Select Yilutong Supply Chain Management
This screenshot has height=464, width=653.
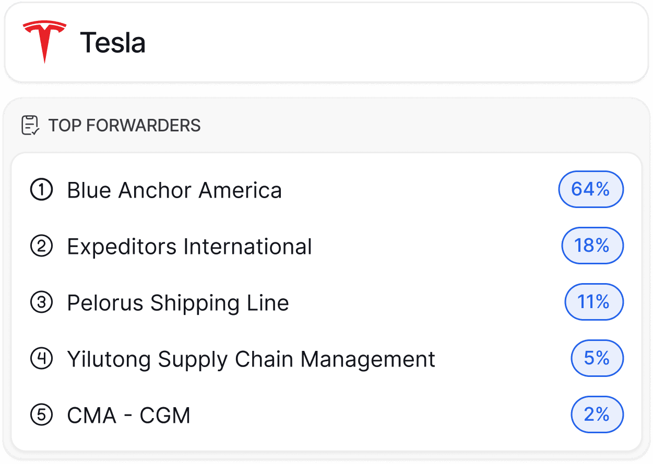click(251, 359)
